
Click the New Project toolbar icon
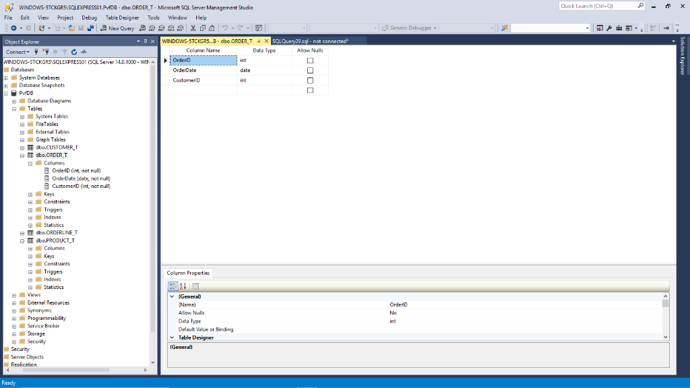[x=42, y=28]
